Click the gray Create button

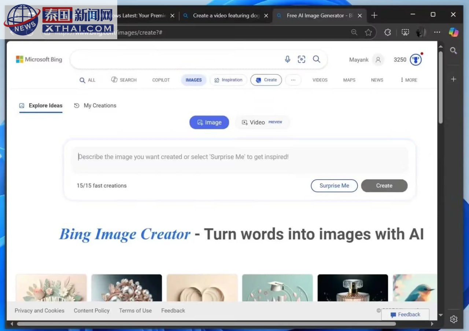tap(384, 185)
